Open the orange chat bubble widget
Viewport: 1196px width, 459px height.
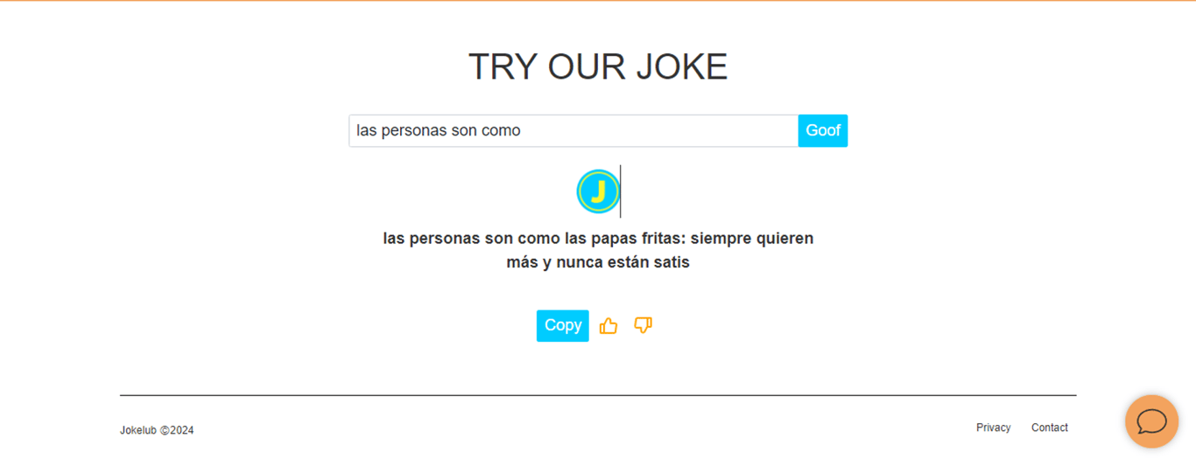1151,421
